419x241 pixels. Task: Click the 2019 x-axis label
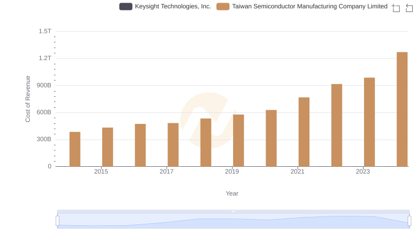point(232,171)
